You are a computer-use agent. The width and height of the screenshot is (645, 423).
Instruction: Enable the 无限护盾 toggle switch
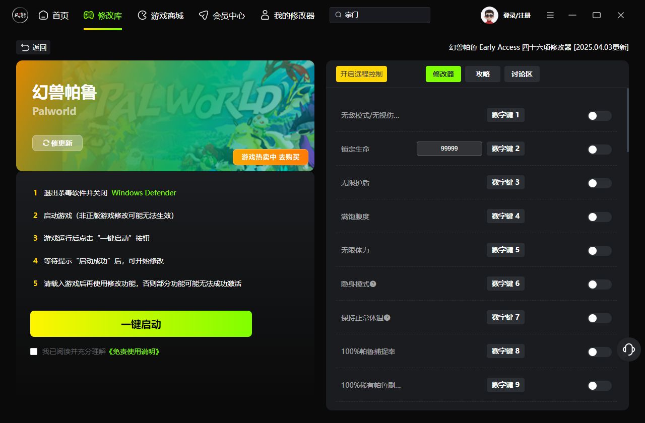pyautogui.click(x=599, y=183)
